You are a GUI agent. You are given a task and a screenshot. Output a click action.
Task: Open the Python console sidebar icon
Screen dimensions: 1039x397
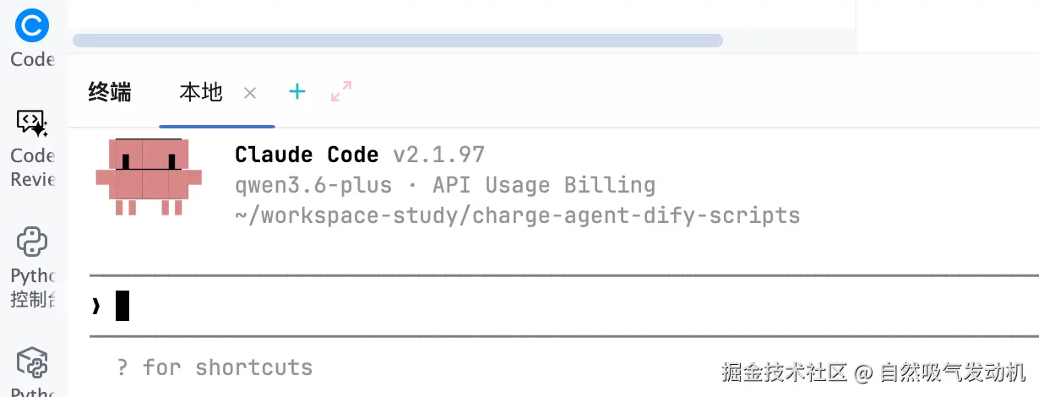[32, 242]
